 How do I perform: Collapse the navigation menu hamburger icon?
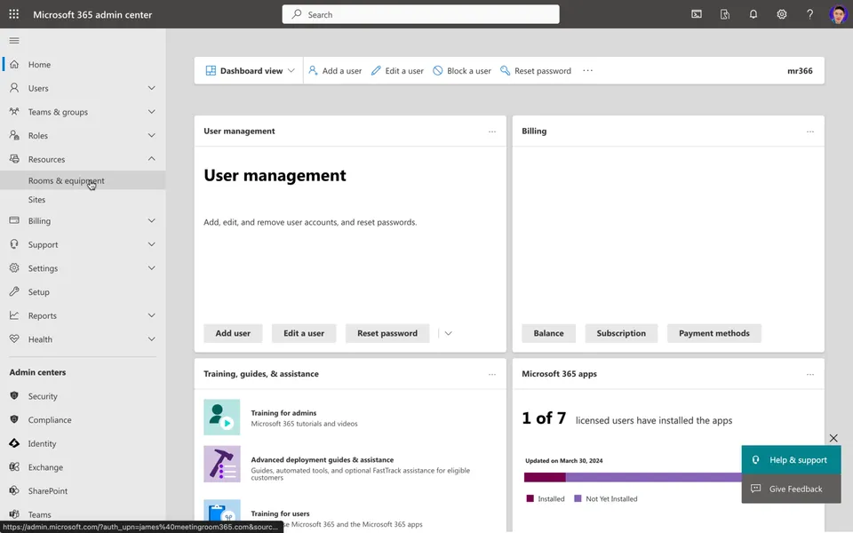point(14,40)
